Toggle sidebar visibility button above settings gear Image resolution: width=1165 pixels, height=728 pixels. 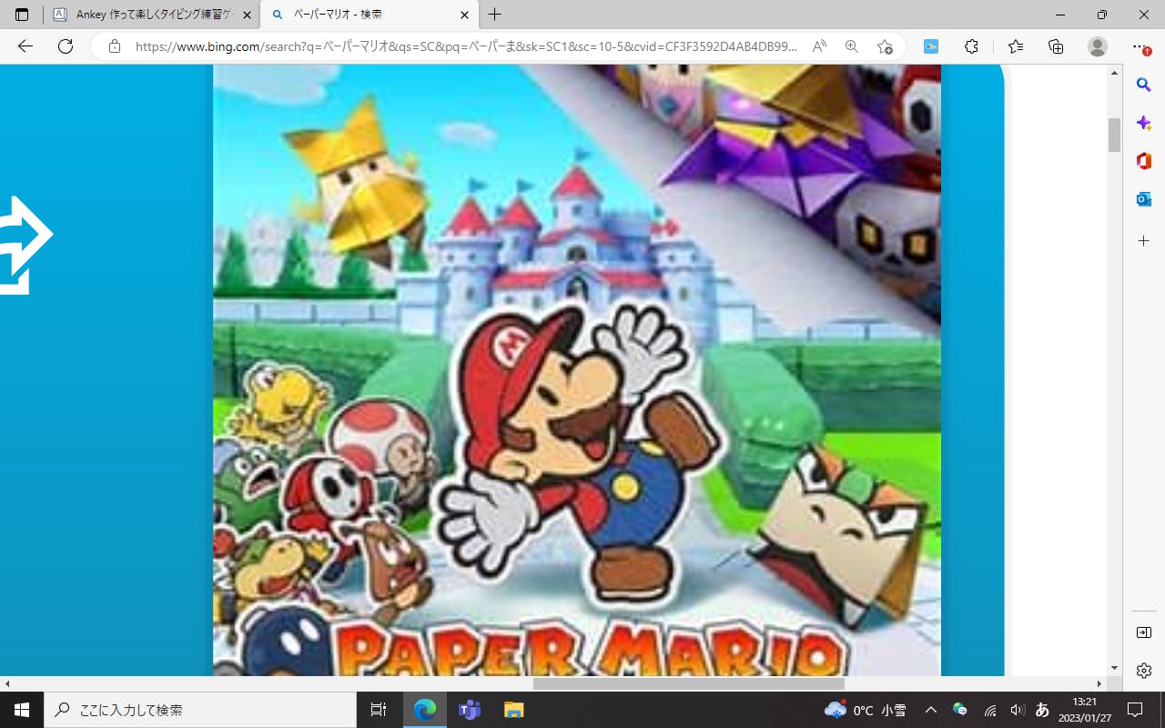1144,632
